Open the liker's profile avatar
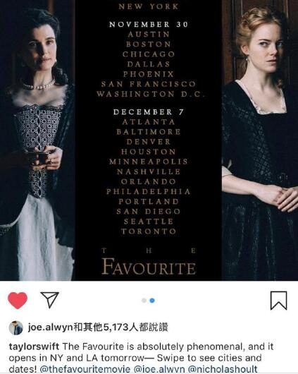298x374 pixels. [15, 328]
